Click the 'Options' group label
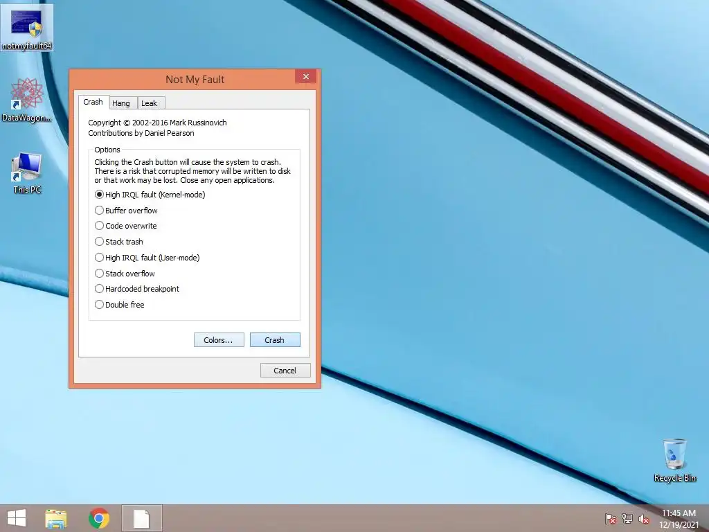709x532 pixels. point(107,150)
